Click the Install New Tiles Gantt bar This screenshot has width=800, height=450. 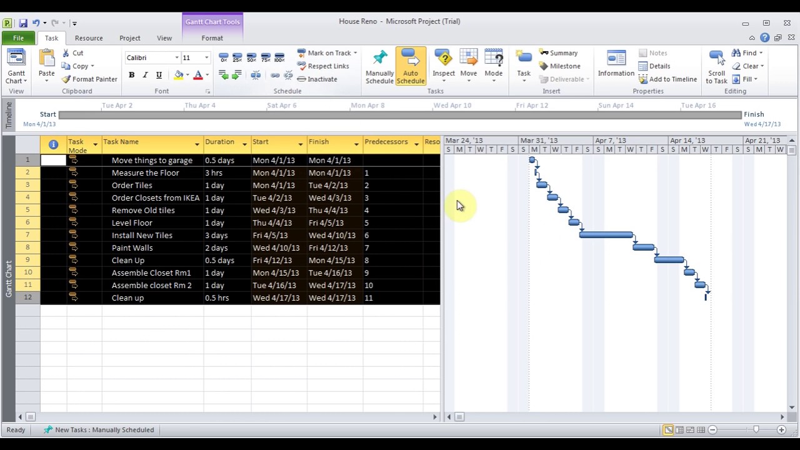(606, 235)
